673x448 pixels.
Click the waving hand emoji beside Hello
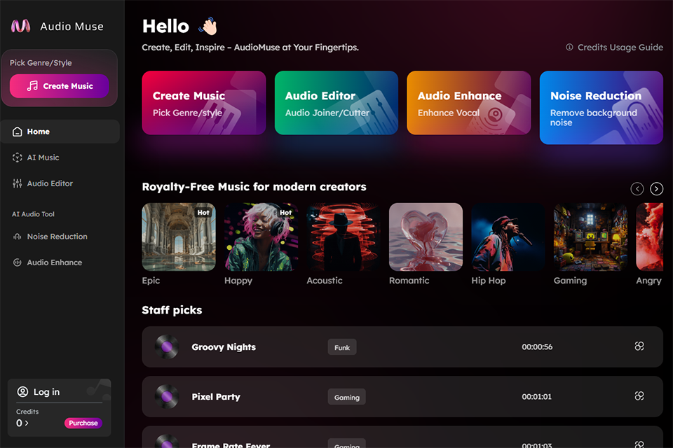(208, 26)
